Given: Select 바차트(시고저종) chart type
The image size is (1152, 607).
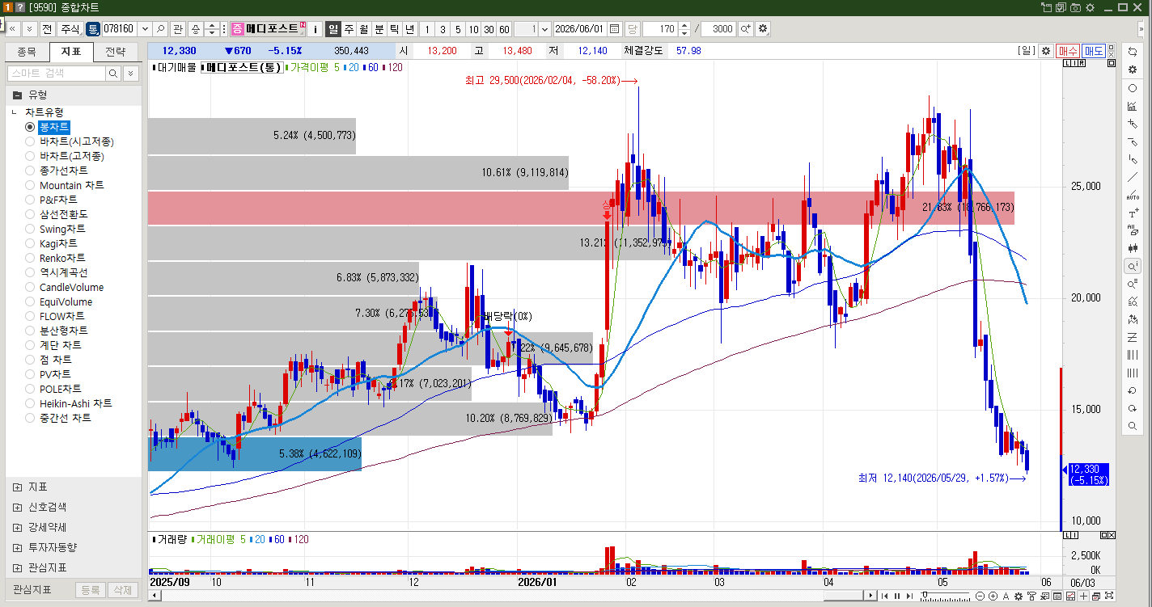Looking at the screenshot, I should click(x=31, y=141).
